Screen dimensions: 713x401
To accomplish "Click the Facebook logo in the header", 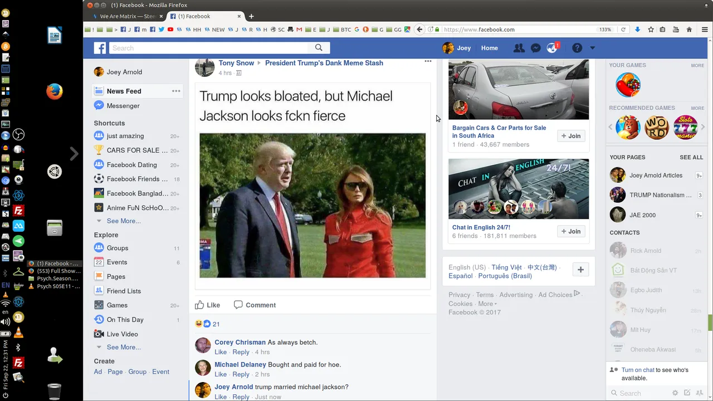I will click(100, 48).
